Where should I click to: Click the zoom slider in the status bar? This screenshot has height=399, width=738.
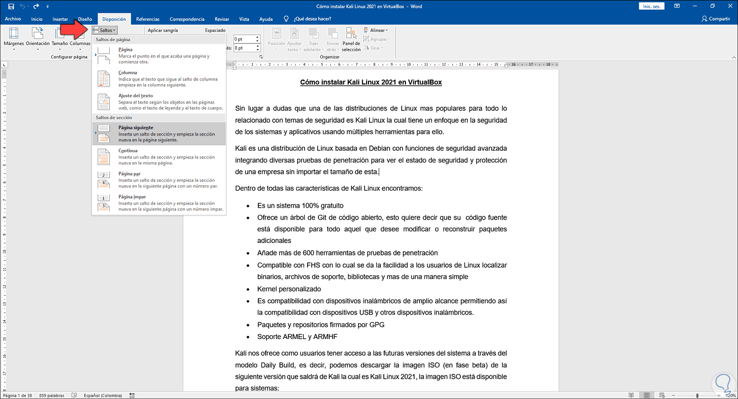[x=696, y=395]
